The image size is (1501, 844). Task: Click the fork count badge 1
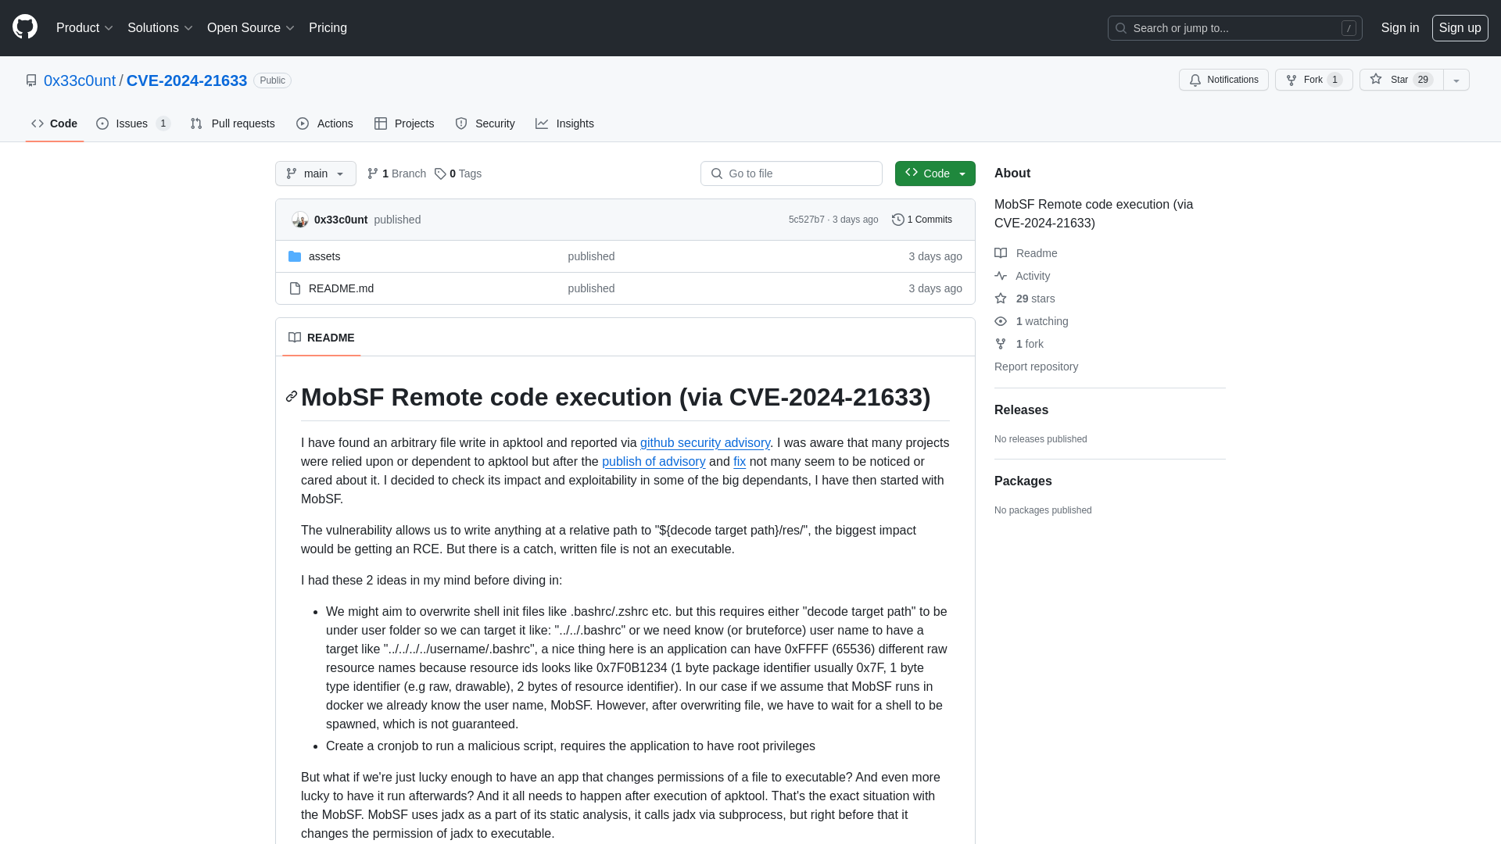1334,80
